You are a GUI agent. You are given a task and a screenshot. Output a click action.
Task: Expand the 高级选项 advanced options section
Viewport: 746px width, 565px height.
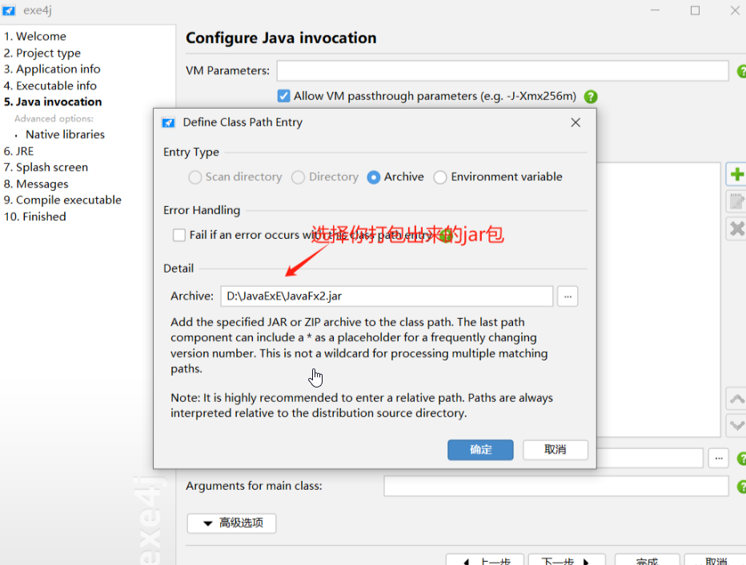(x=231, y=523)
